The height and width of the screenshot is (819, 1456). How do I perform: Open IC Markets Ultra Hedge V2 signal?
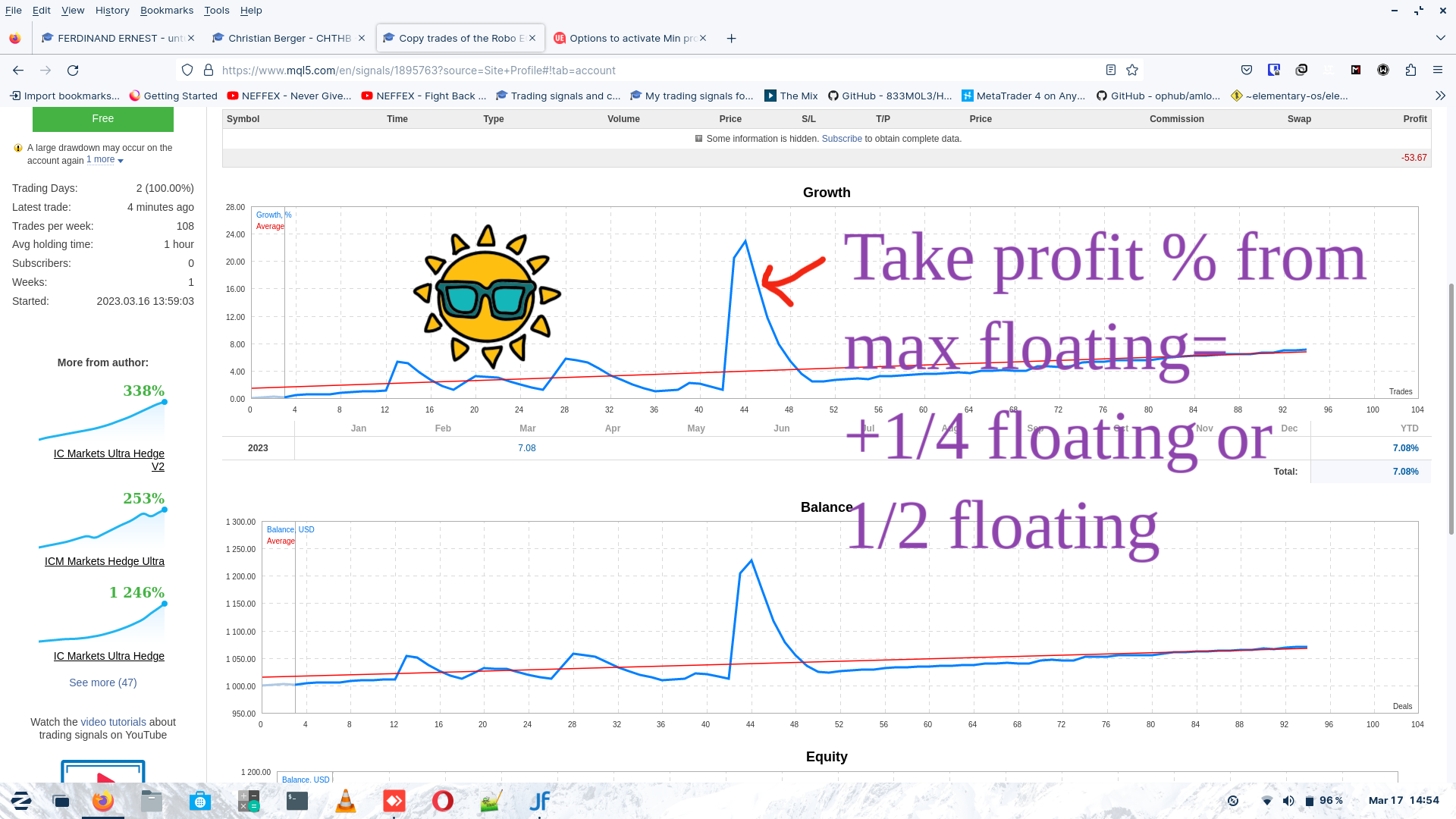109,460
